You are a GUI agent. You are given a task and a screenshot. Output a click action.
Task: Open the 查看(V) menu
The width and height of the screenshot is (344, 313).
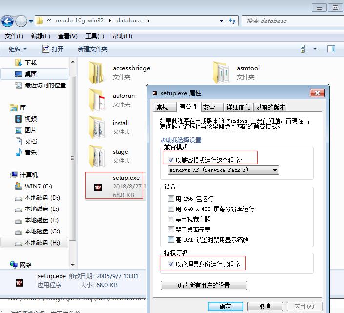coord(67,36)
